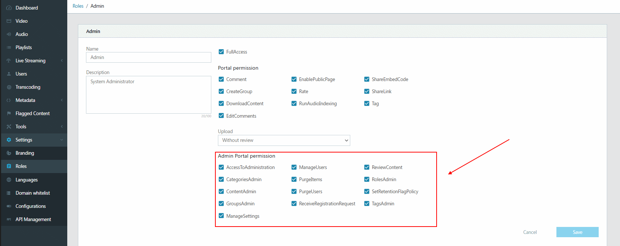Toggle the ShareEmbedCode checkbox

click(x=367, y=79)
